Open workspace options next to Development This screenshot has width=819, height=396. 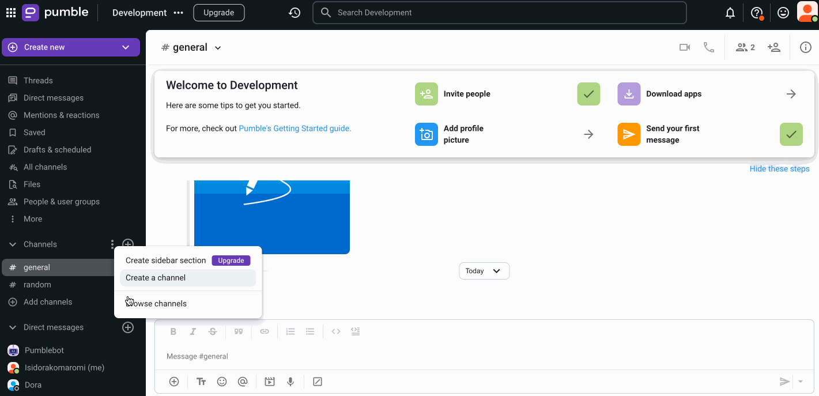tap(178, 13)
